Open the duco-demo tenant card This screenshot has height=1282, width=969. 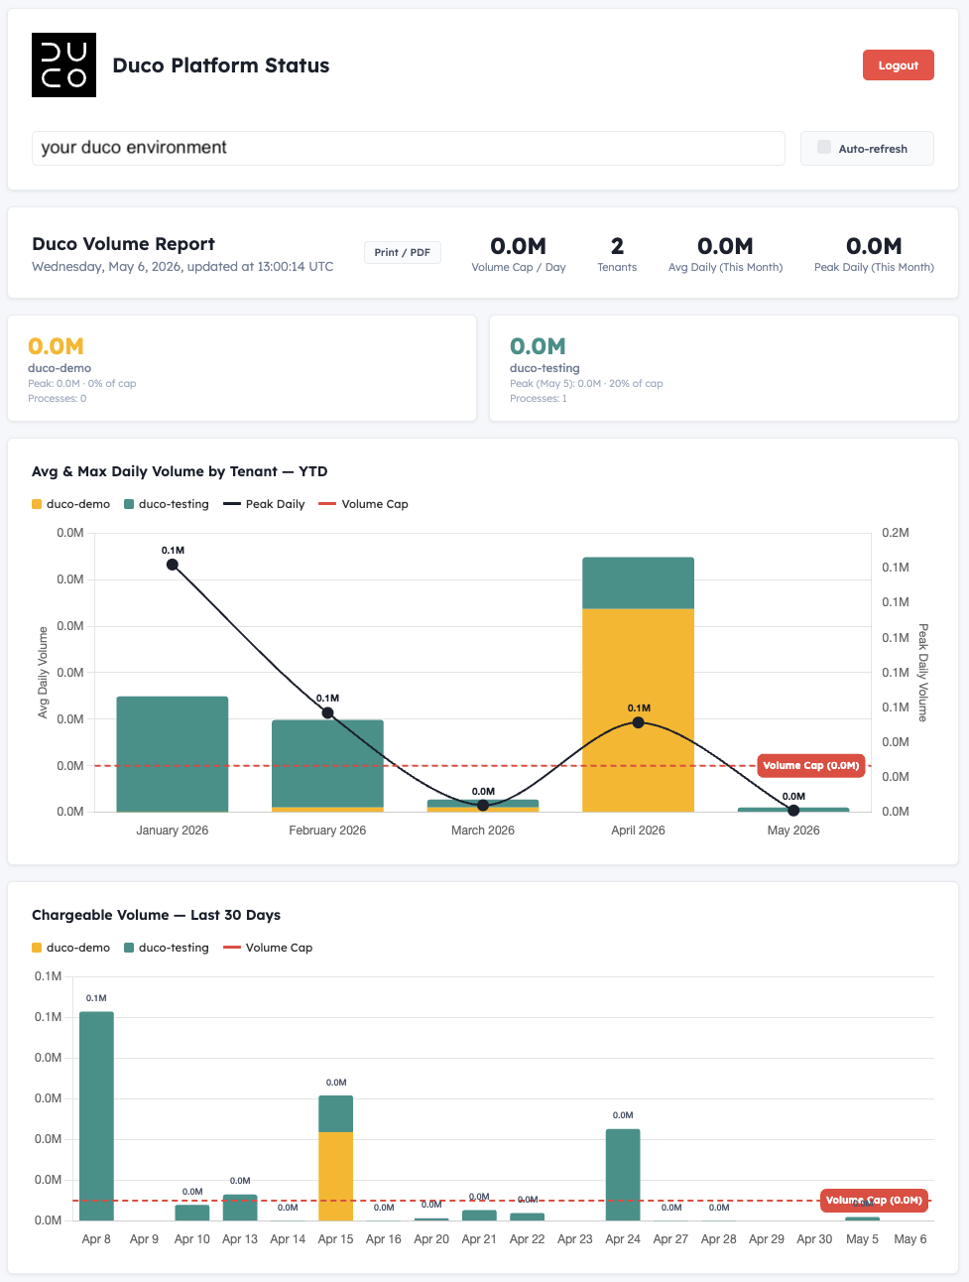[x=242, y=368]
